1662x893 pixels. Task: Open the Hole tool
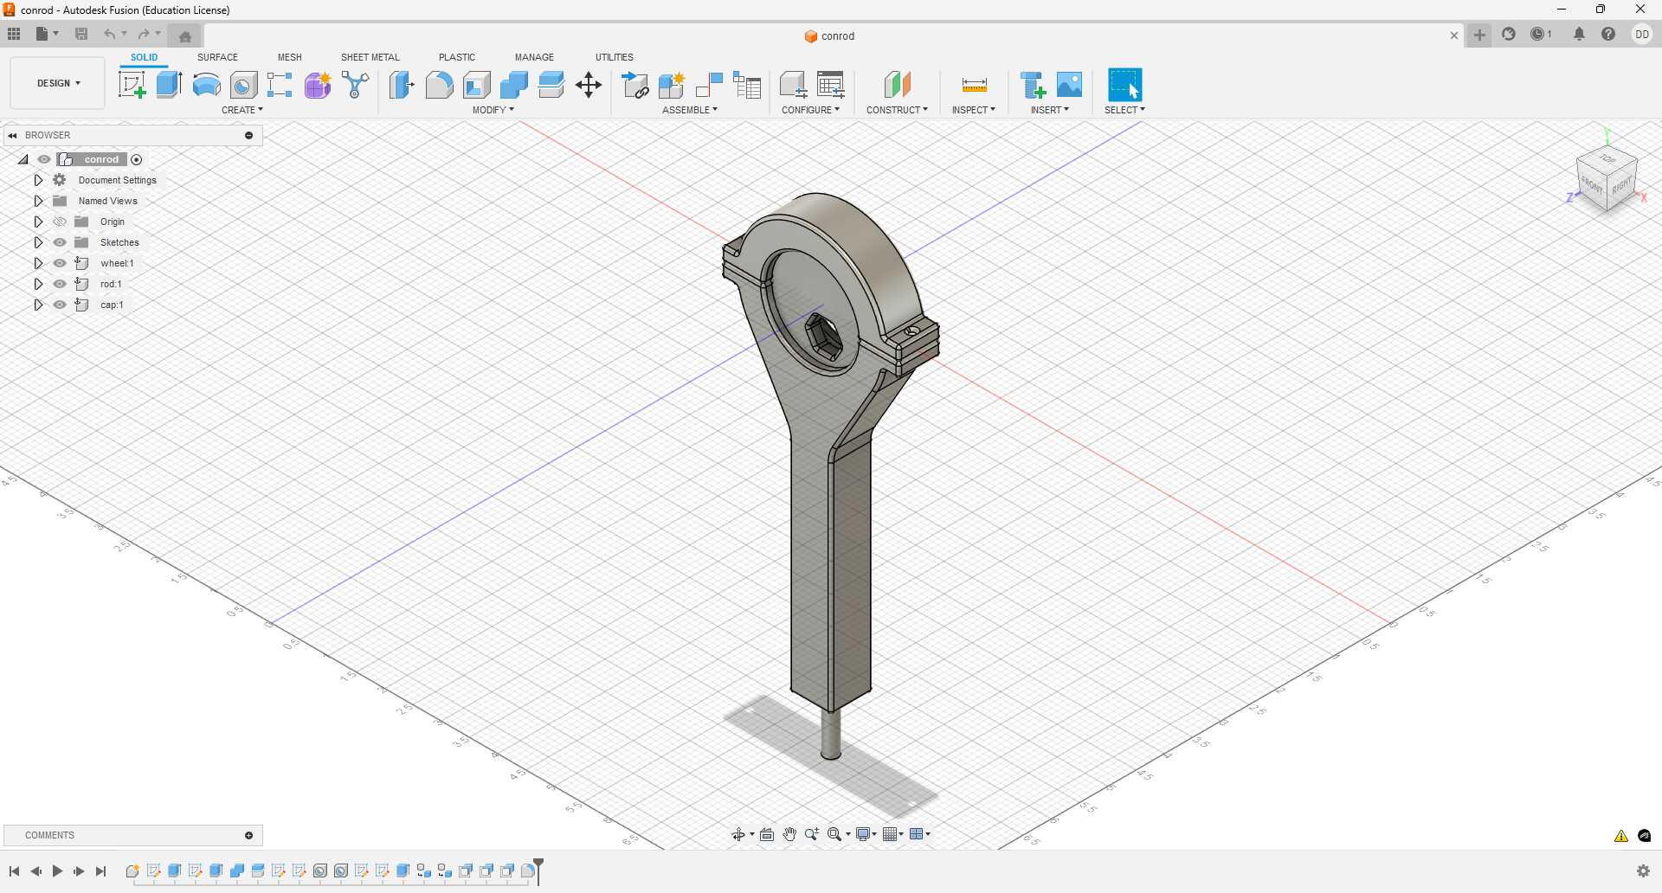[x=243, y=84]
